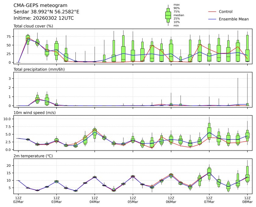
Task: Click the 12Z 06Mar time axis label
Action: coord(171,200)
